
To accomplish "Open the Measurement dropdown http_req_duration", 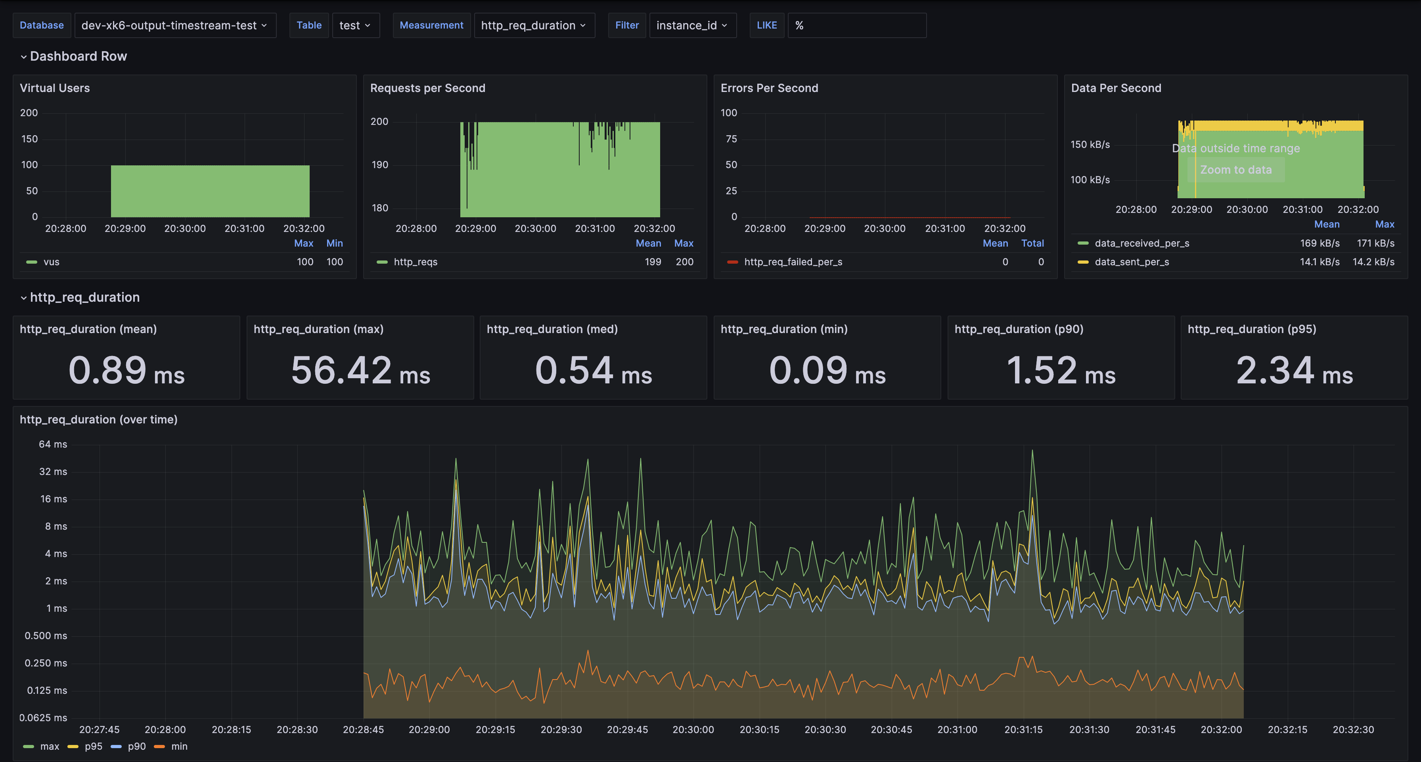I will click(x=533, y=25).
